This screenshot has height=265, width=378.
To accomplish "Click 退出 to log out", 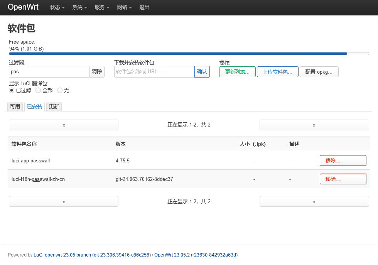I will pos(144,7).
